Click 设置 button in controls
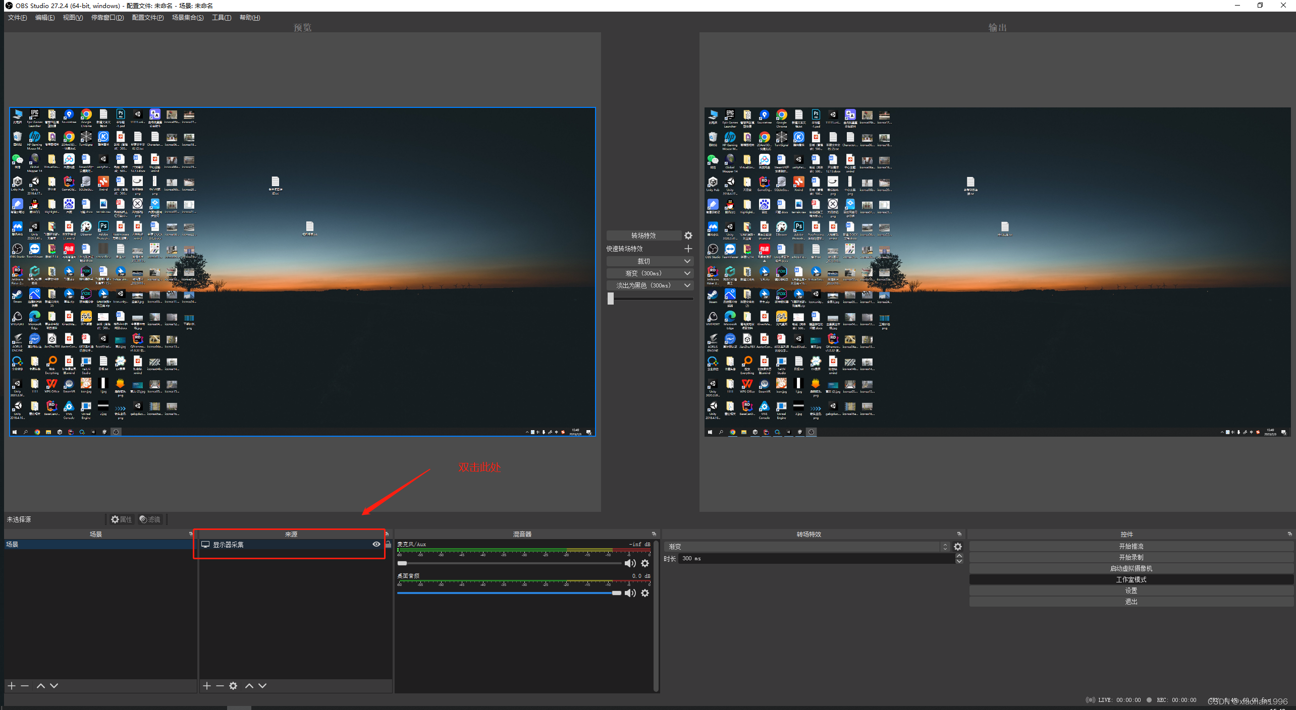 pos(1131,590)
